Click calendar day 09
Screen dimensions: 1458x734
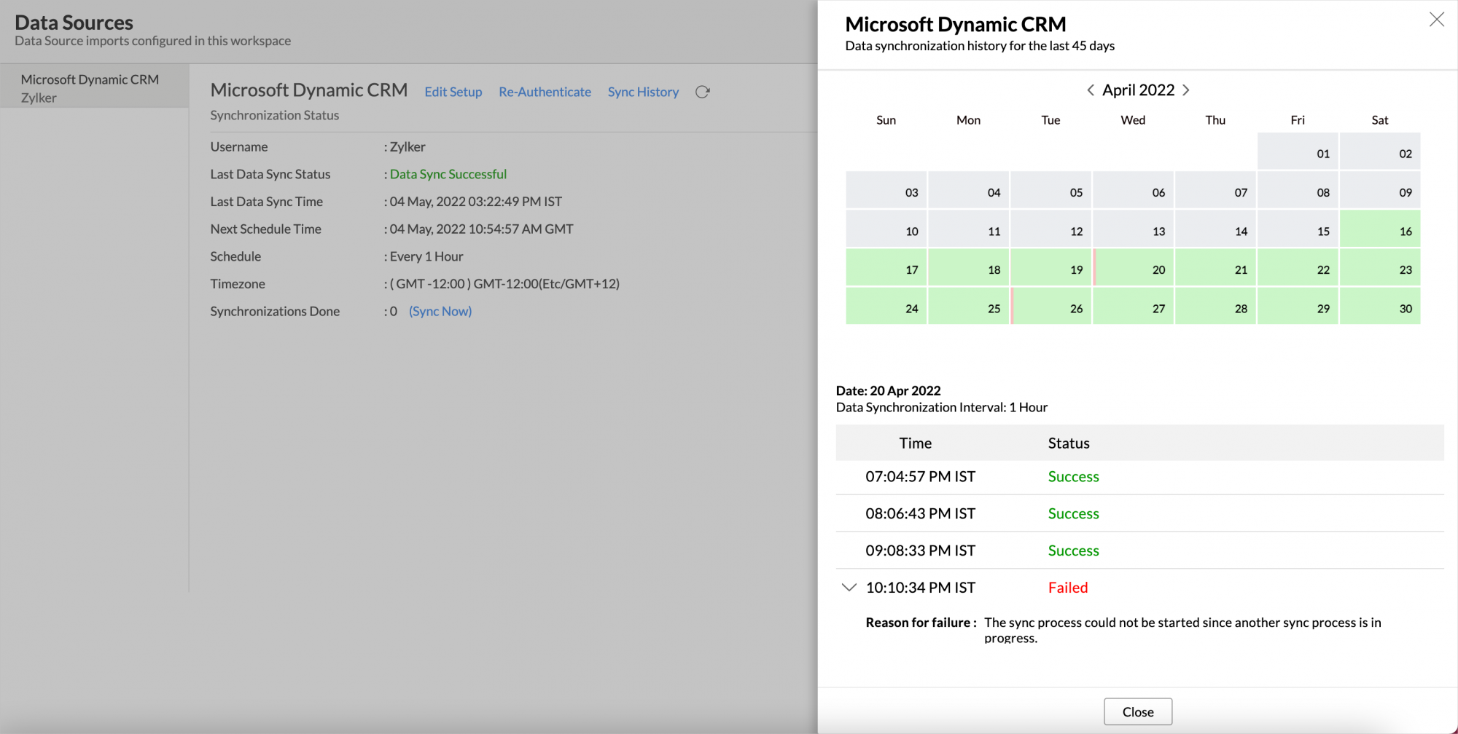click(1380, 190)
